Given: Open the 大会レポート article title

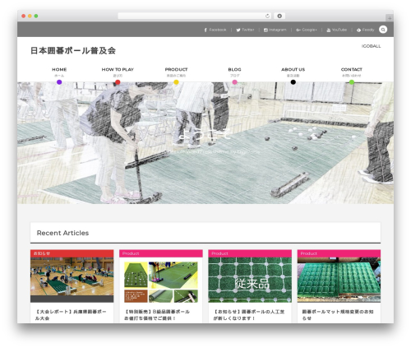Looking at the screenshot, I should tap(71, 315).
